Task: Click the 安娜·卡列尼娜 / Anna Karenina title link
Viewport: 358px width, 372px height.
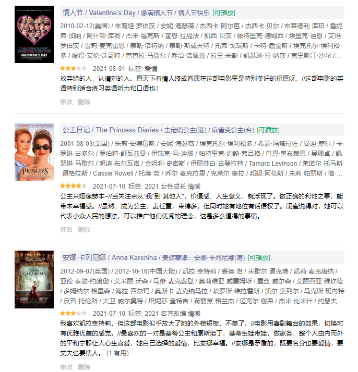Action: 153,258
